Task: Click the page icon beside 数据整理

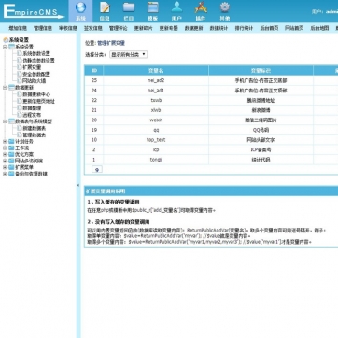Action: point(20,107)
